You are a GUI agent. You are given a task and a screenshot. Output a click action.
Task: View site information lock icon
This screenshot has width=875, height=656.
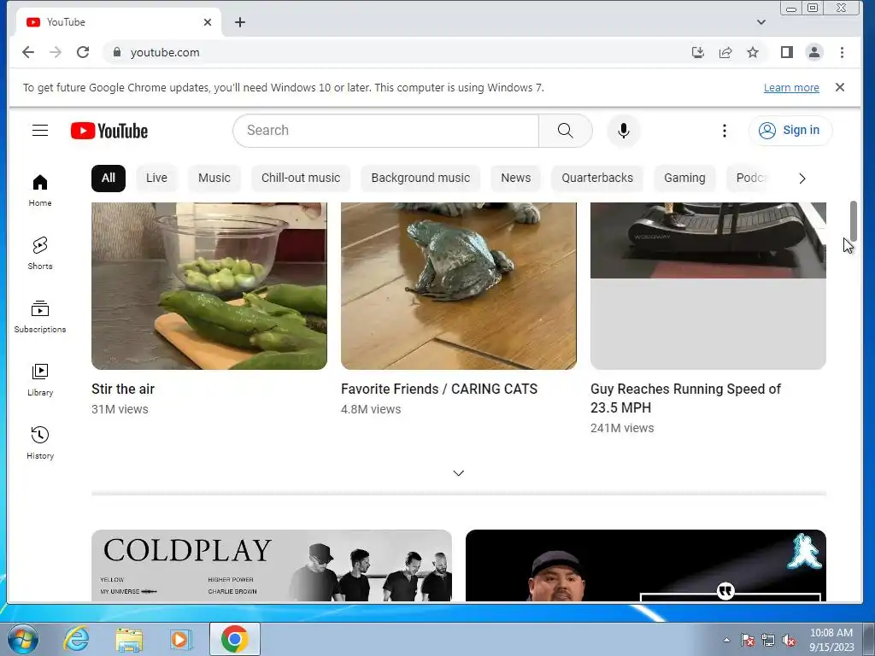coord(116,52)
